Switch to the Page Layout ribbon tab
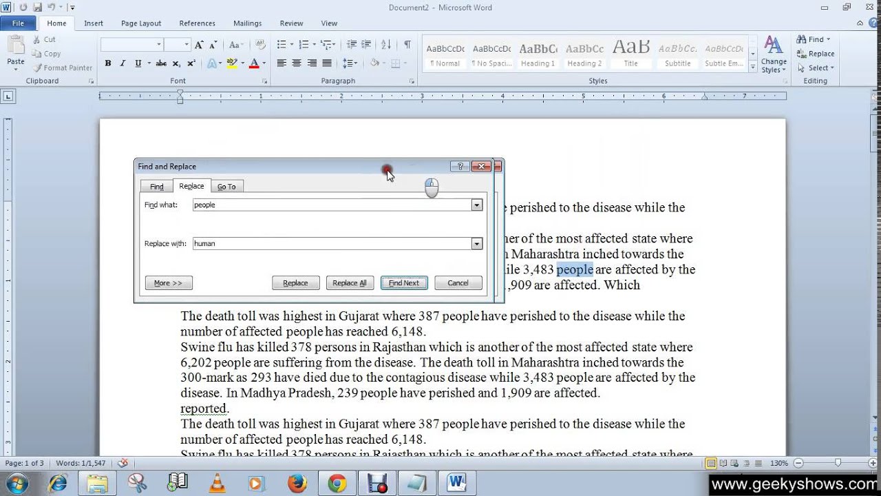 tap(141, 23)
